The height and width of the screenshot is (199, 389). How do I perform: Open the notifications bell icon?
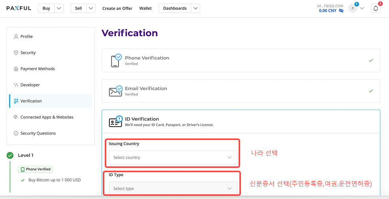(376, 8)
